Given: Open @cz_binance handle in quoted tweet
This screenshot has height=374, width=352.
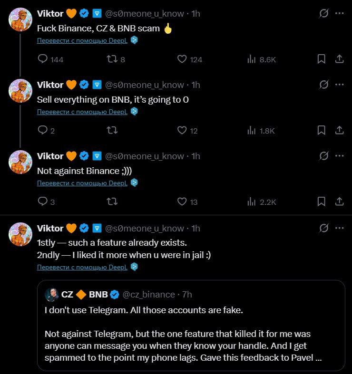Looking at the screenshot, I should pyautogui.click(x=149, y=295).
